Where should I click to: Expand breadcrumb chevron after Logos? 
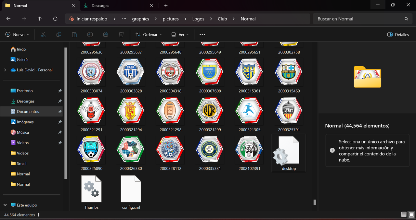[x=211, y=19]
